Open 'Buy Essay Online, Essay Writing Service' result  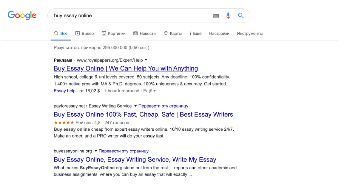(x=135, y=160)
